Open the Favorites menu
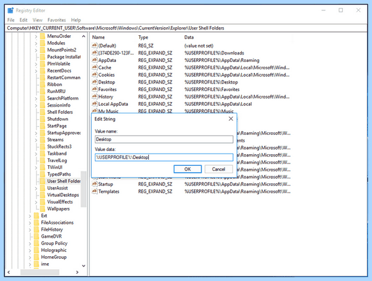 point(56,20)
